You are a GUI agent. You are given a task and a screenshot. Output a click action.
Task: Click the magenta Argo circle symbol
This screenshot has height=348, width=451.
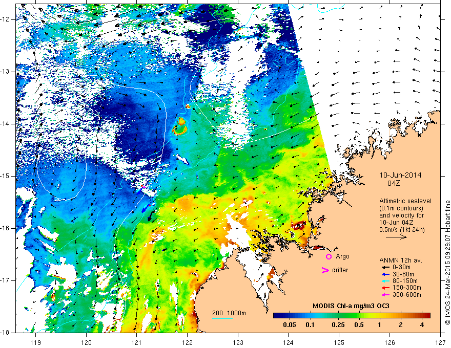click(329, 257)
